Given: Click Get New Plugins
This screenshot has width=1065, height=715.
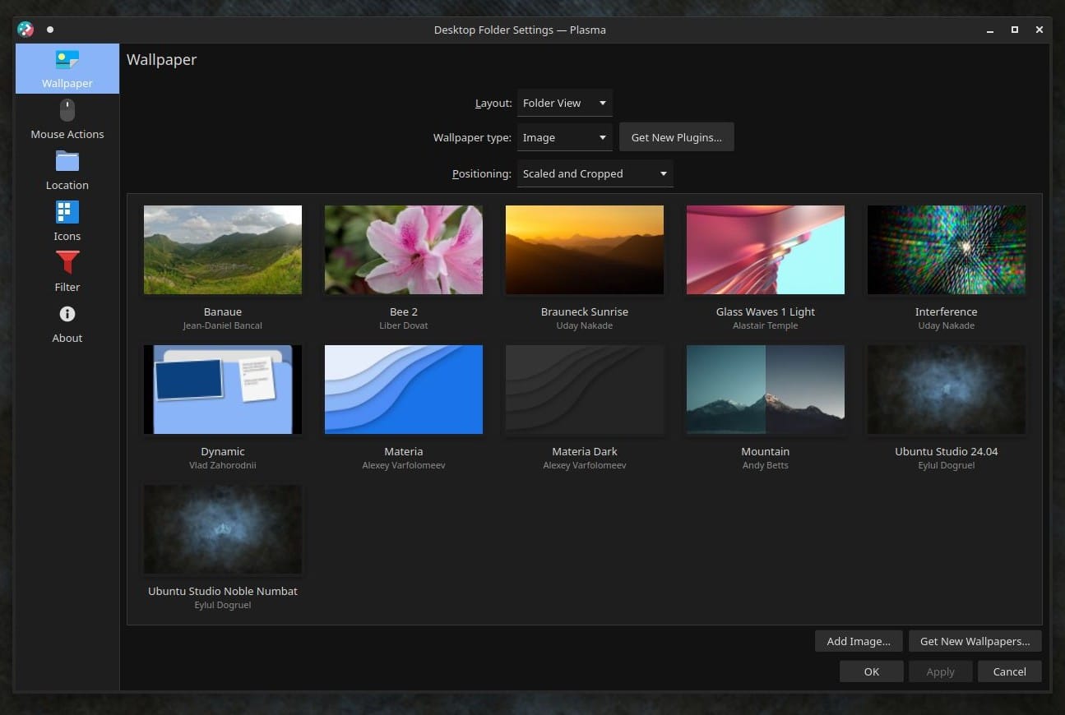Looking at the screenshot, I should tap(676, 136).
